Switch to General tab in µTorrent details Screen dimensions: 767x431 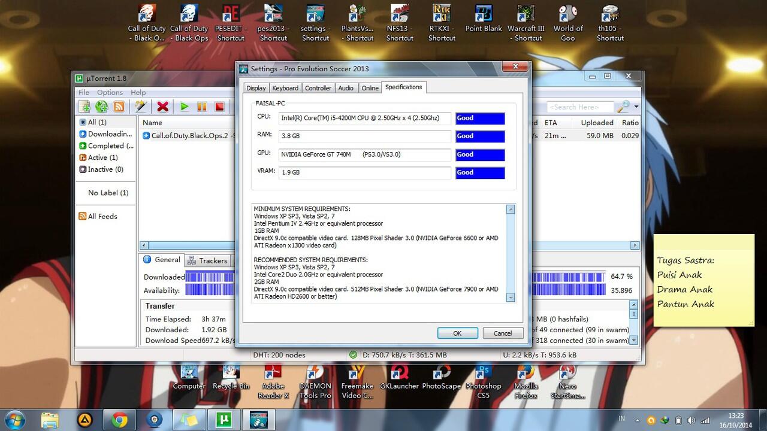(161, 260)
